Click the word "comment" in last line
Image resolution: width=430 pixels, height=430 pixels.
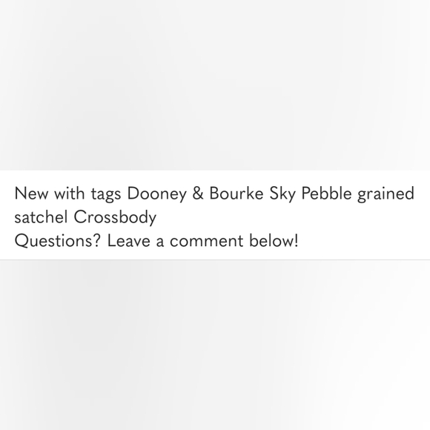(207, 242)
